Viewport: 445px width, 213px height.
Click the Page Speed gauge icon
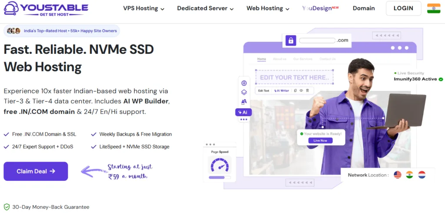[219, 165]
